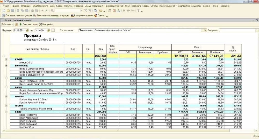Collapse the виски group rows
The height and width of the screenshot is (139, 259).
[x=6, y=78]
